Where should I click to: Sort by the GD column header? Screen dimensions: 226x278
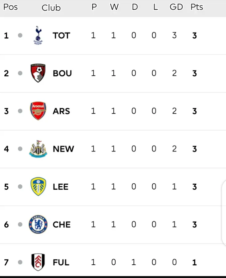(x=176, y=7)
